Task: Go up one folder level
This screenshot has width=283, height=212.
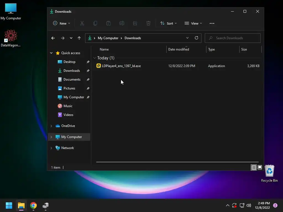Action: pyautogui.click(x=79, y=38)
